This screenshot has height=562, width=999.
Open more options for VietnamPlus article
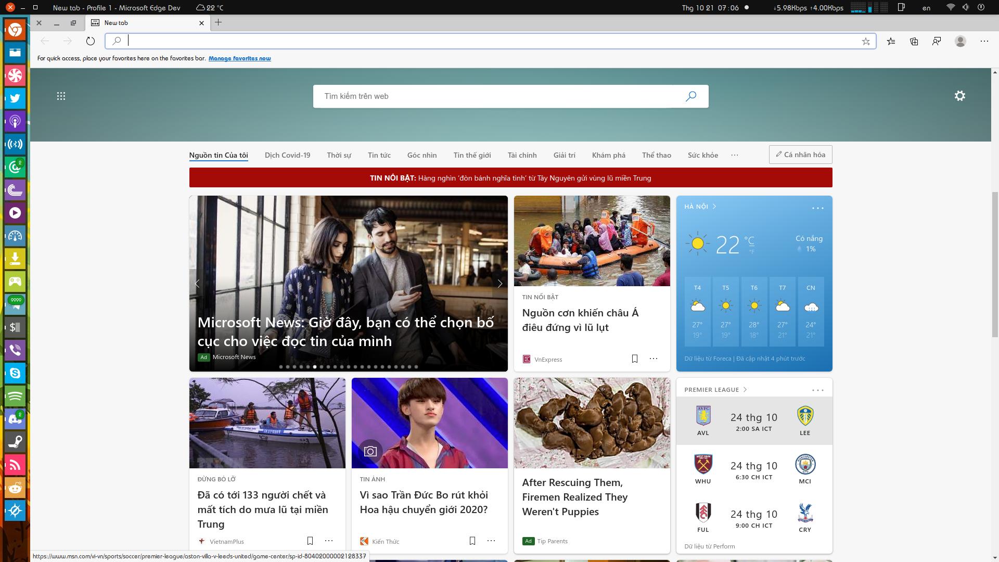[x=329, y=541]
